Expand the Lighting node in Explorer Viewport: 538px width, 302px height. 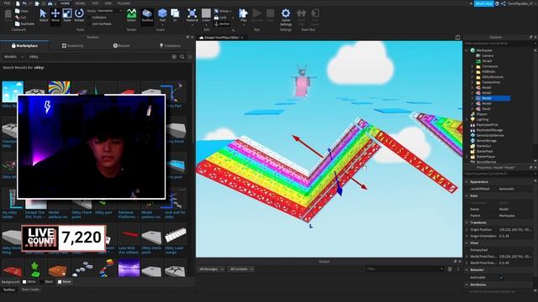tap(467, 119)
